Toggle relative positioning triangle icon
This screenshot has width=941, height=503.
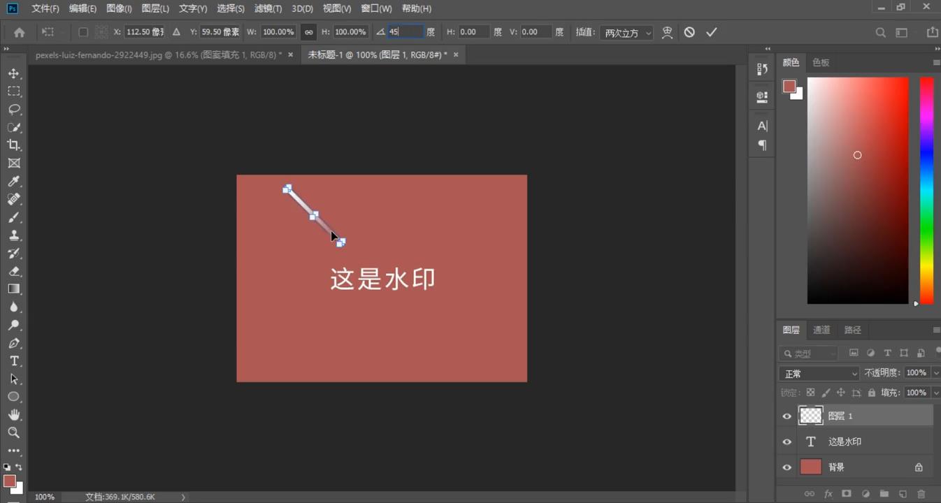176,32
